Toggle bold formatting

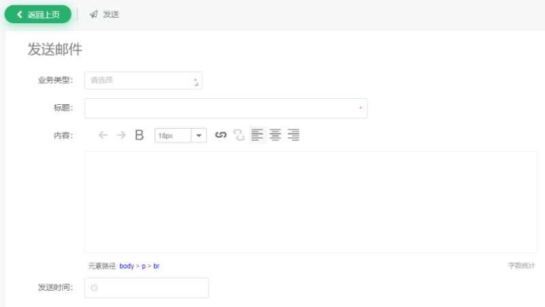140,135
